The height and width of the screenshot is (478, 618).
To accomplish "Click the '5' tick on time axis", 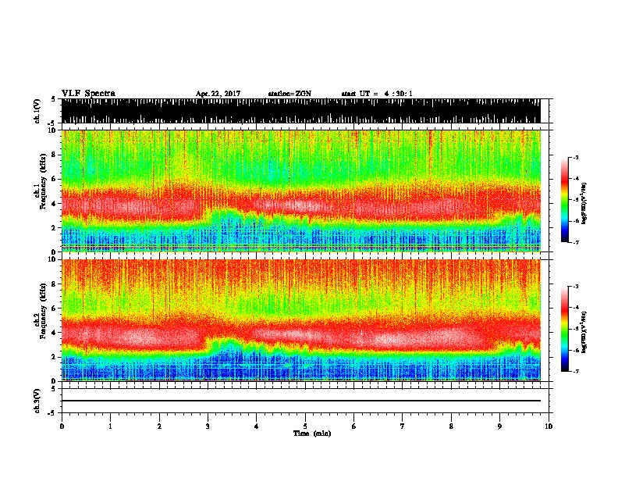I will tap(305, 426).
